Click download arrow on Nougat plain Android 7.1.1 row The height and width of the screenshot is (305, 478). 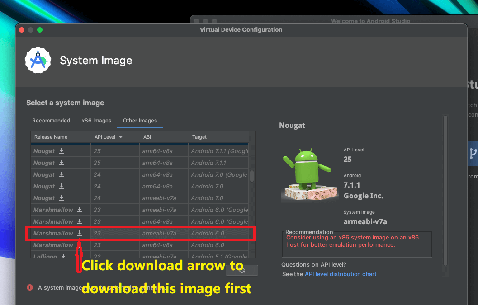pyautogui.click(x=61, y=163)
